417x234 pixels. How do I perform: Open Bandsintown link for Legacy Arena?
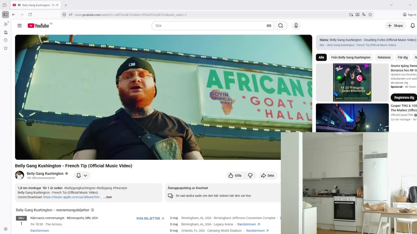249,224
